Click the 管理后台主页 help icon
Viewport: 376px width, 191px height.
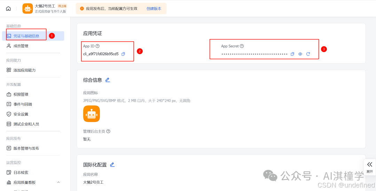[108, 131]
